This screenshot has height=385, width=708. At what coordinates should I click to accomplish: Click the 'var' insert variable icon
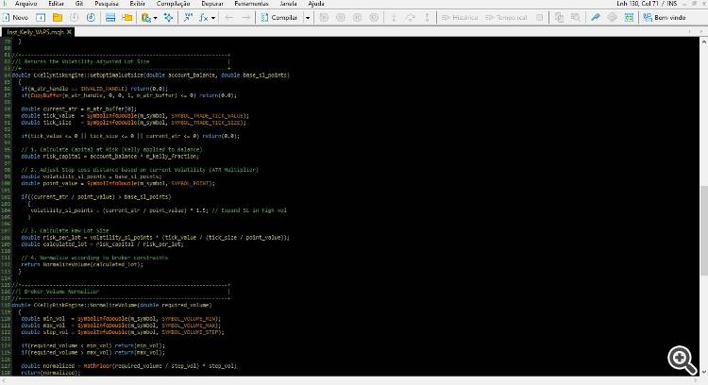188,18
